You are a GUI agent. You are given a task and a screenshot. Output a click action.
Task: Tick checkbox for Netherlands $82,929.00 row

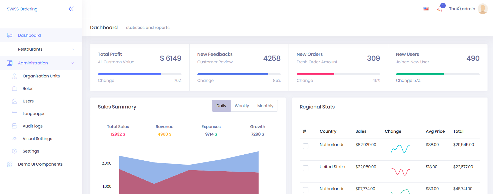[306, 146]
